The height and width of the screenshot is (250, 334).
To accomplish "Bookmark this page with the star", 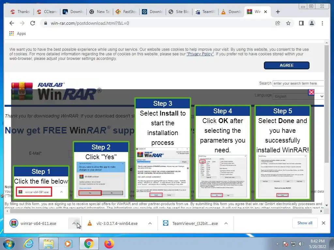I will click(288, 23).
